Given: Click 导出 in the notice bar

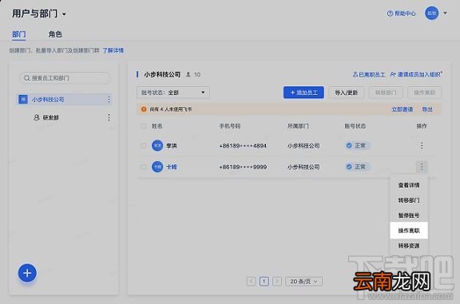Looking at the screenshot, I should [427, 109].
